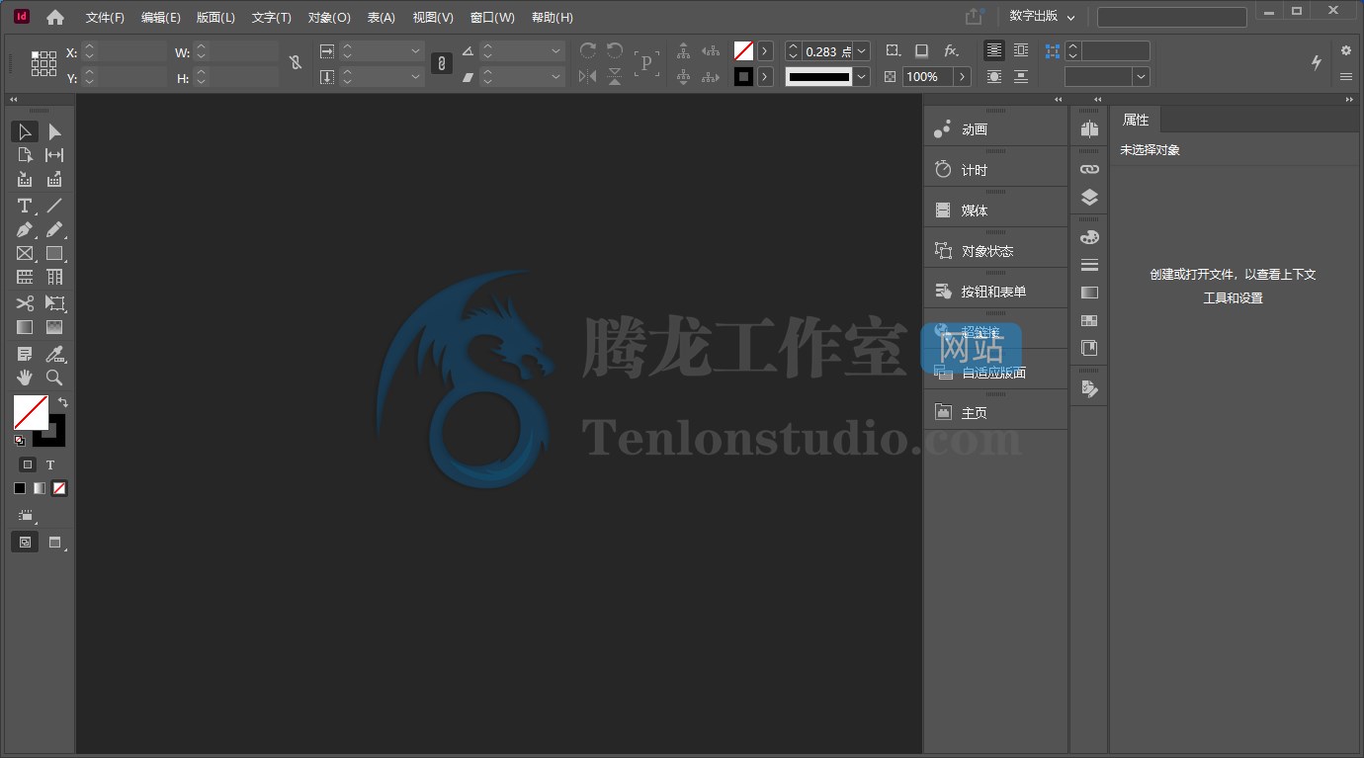Select the Note tool
This screenshot has width=1364, height=758.
25,354
